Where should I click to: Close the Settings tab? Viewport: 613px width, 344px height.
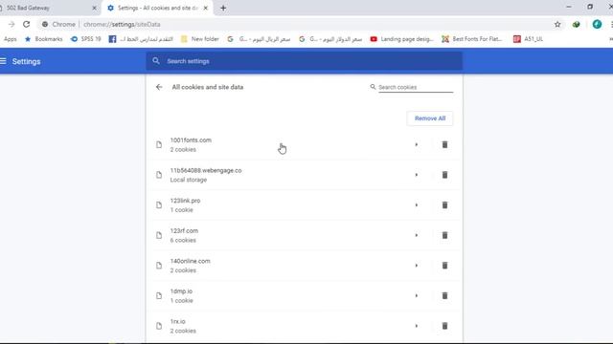[206, 8]
